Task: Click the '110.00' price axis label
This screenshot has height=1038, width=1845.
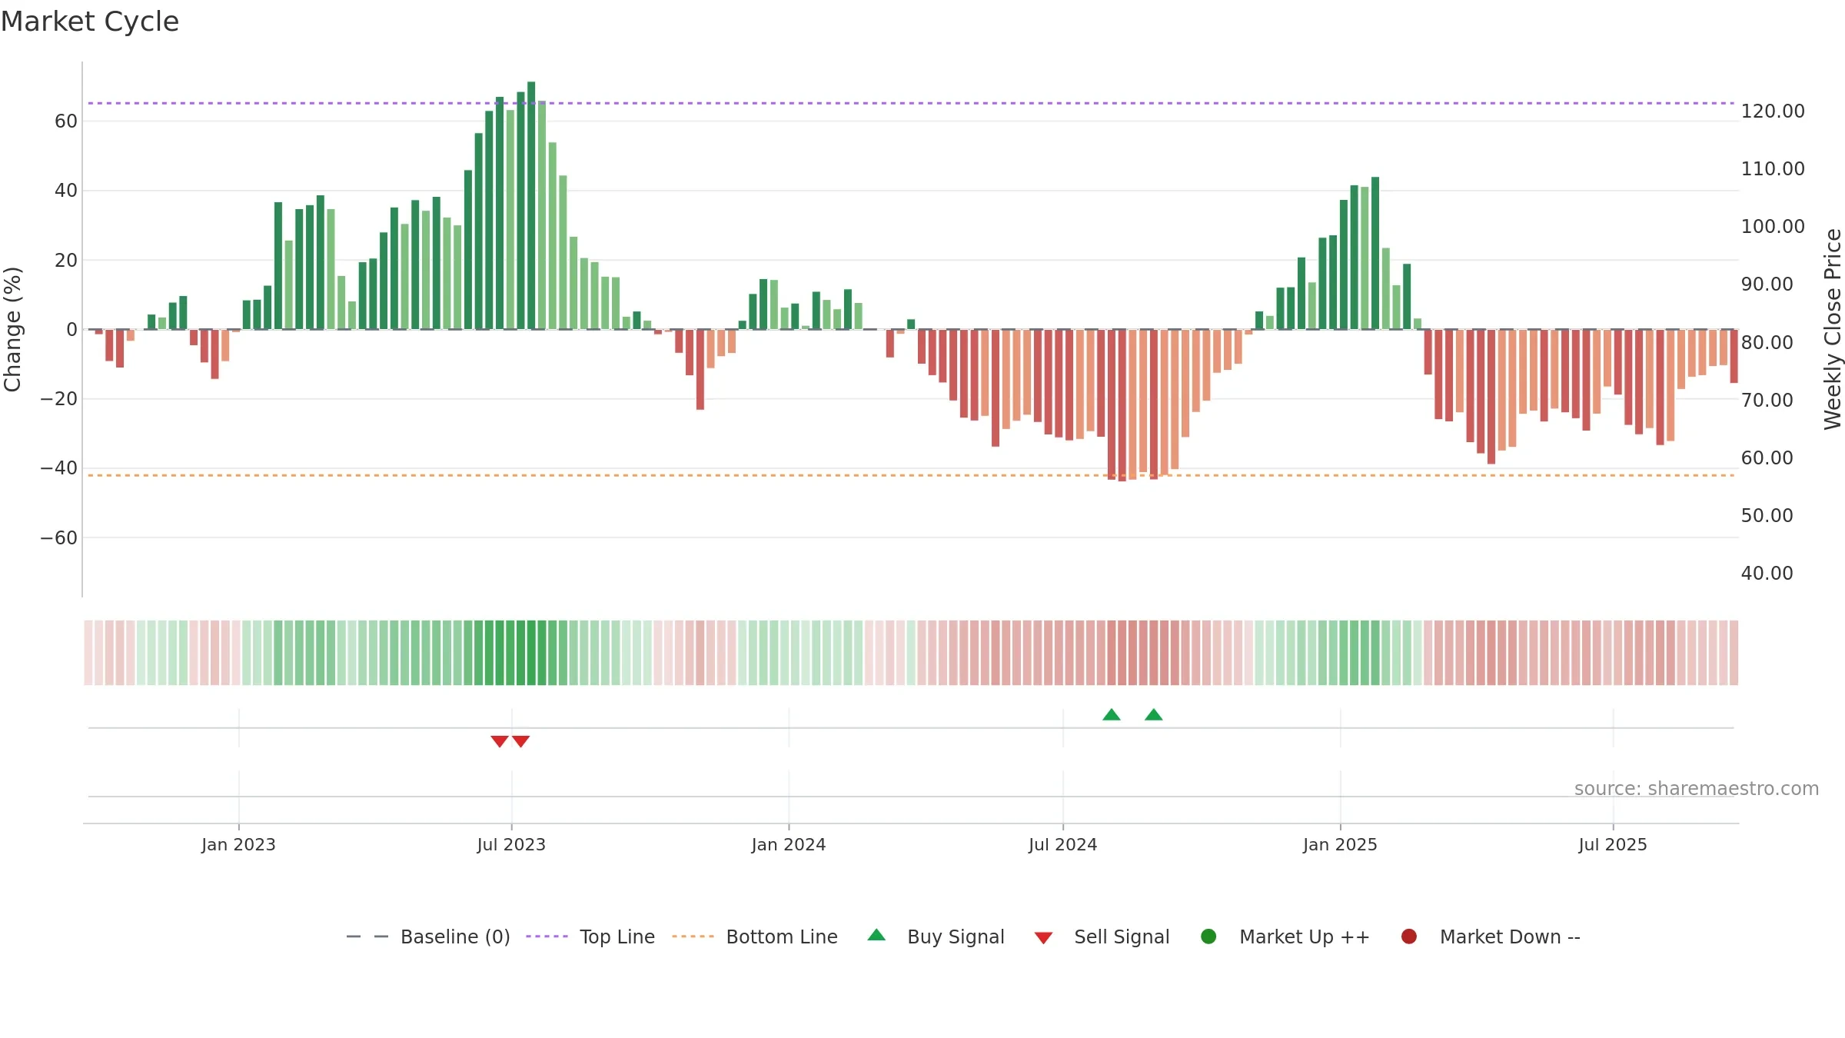Action: 1773,168
